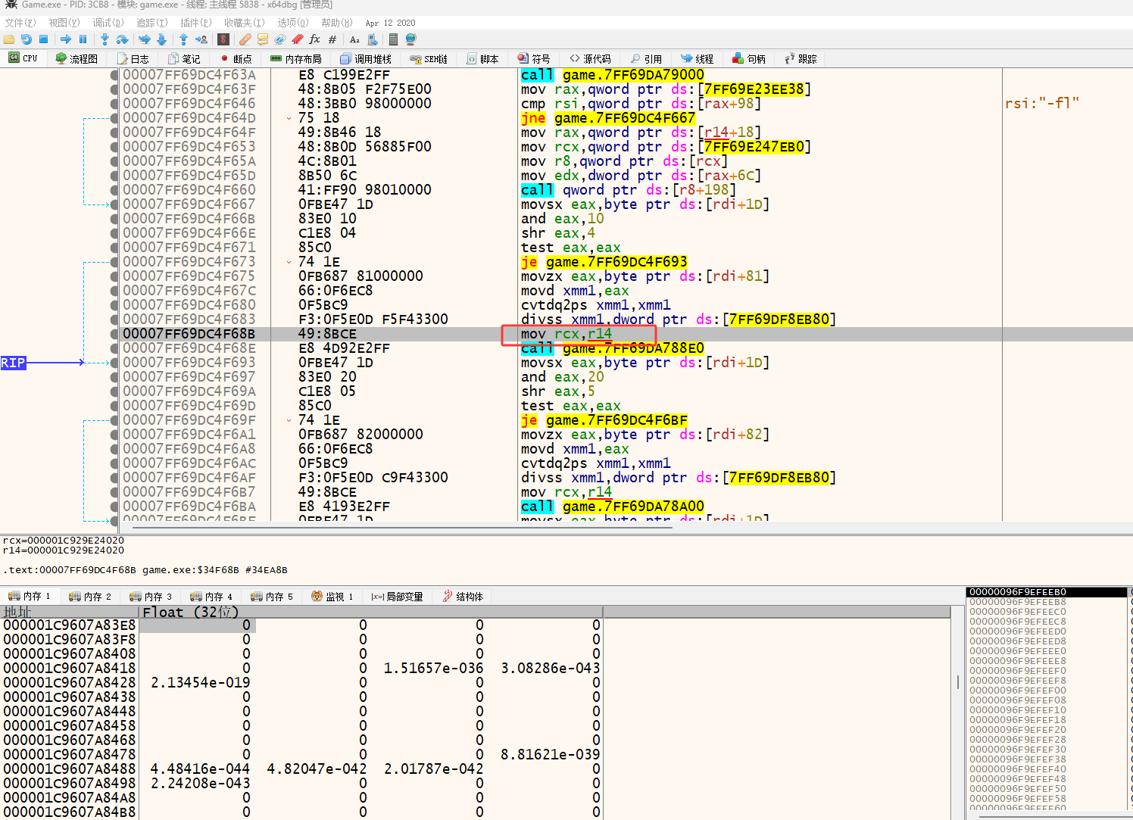The height and width of the screenshot is (820, 1133).
Task: Execute till return using the up-arrow icon
Action: pos(183,39)
